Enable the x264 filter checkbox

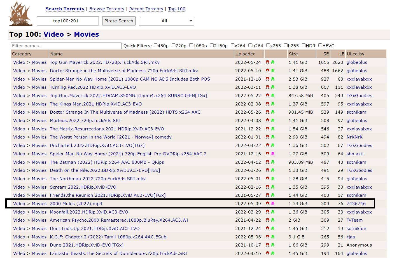(232, 45)
